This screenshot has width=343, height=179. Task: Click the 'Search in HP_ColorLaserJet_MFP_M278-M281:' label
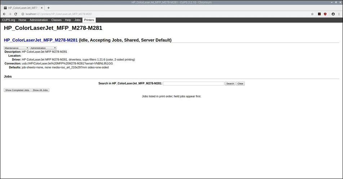[x=130, y=83]
